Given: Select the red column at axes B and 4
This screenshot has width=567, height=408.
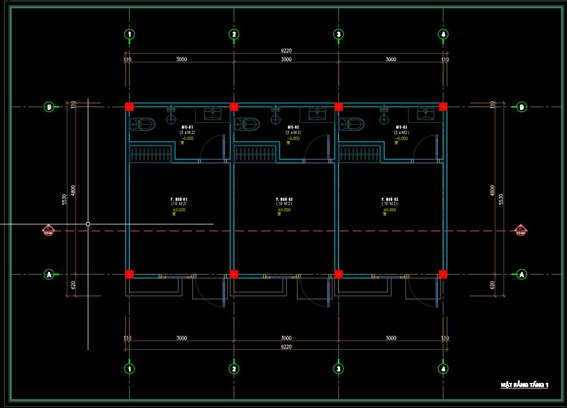Looking at the screenshot, I should coord(443,107).
